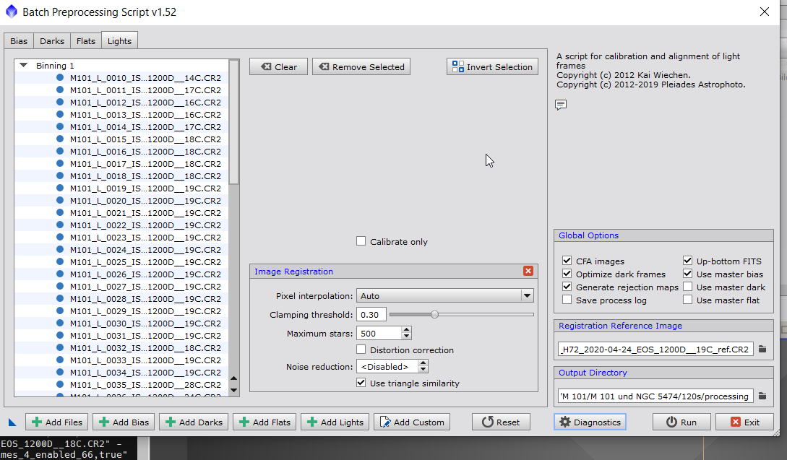Click Invert Selection button

click(x=492, y=66)
